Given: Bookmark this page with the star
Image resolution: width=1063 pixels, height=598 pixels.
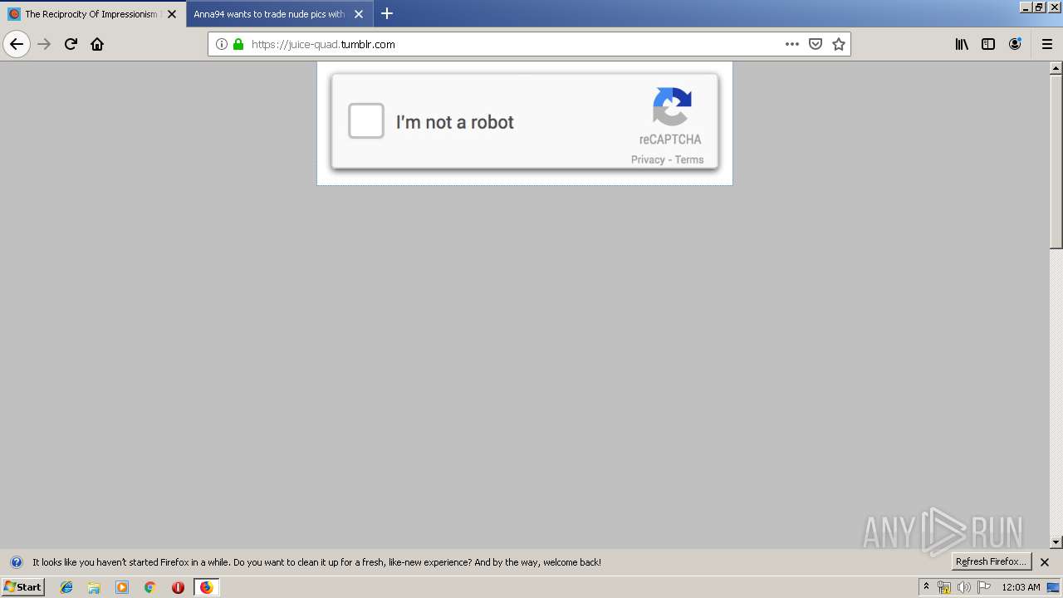Looking at the screenshot, I should click(839, 44).
